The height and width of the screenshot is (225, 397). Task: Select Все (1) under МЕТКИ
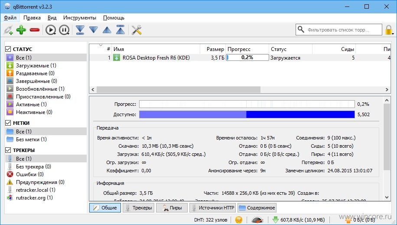46,131
